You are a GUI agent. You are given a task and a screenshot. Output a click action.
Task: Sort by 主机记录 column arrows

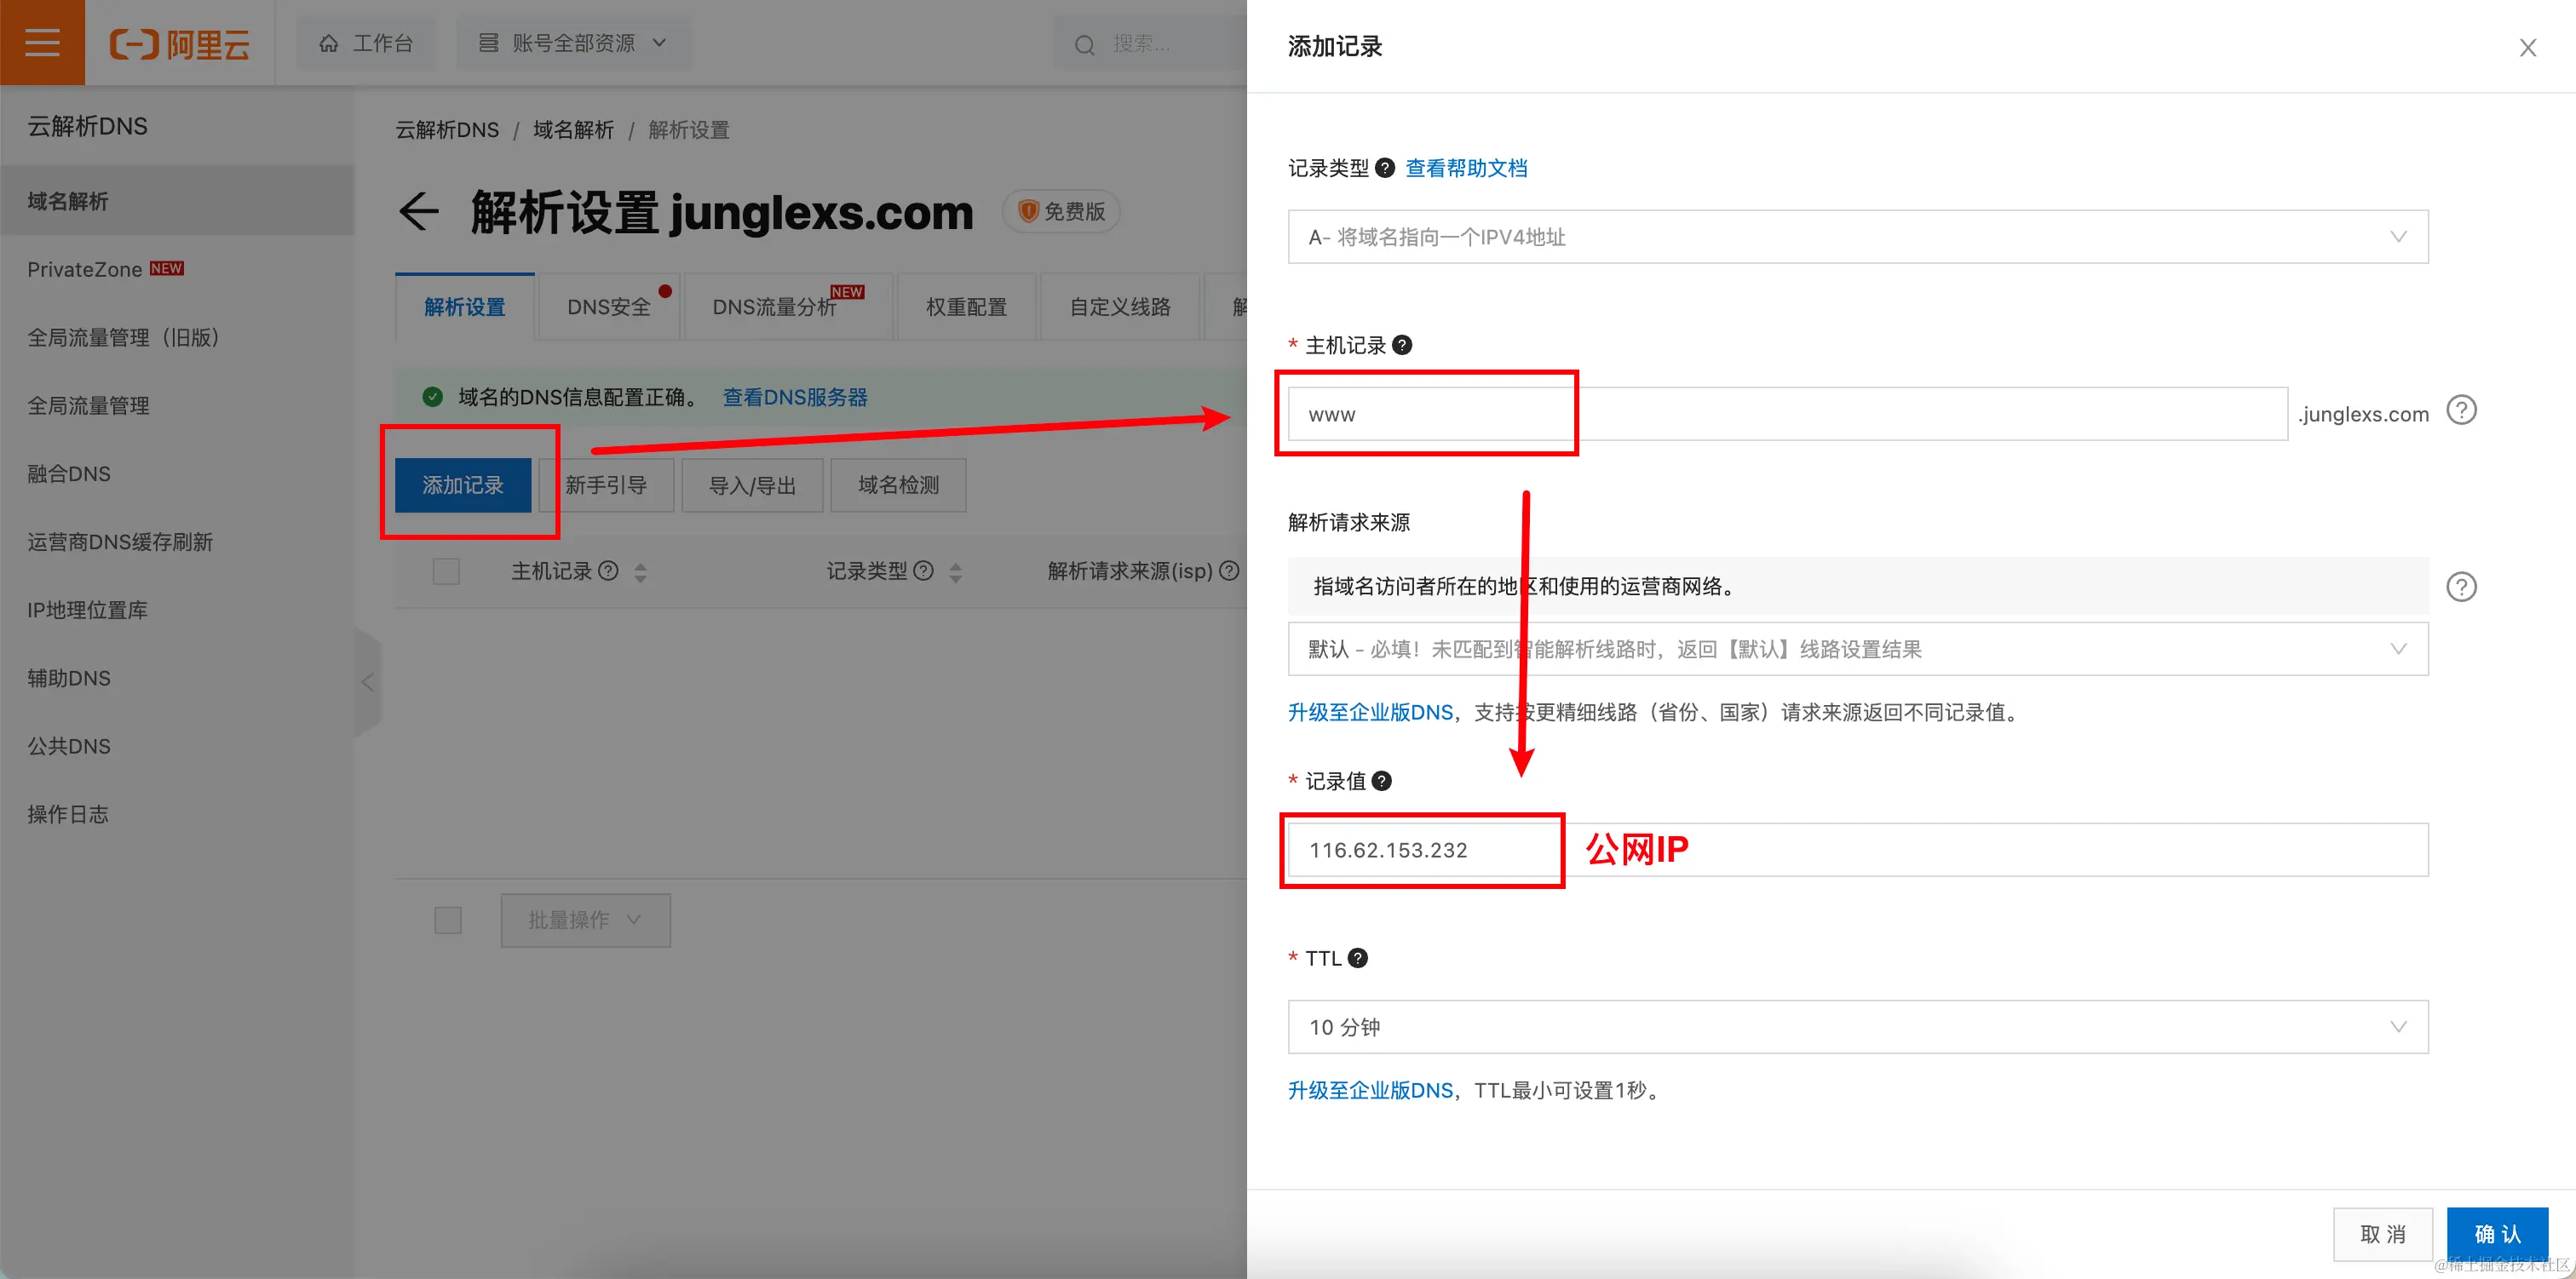click(x=640, y=572)
